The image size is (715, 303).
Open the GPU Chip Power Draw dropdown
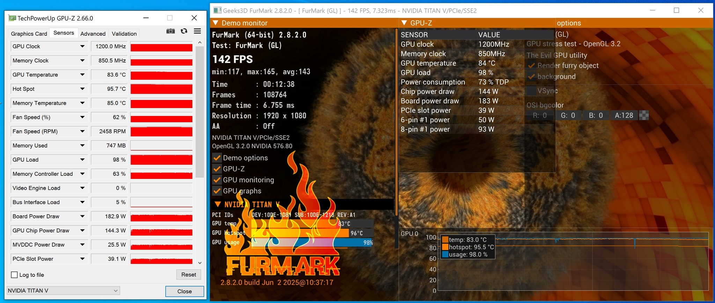82,231
